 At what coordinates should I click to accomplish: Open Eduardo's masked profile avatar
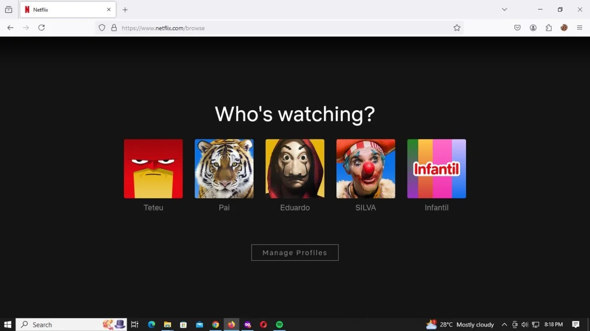tap(295, 169)
